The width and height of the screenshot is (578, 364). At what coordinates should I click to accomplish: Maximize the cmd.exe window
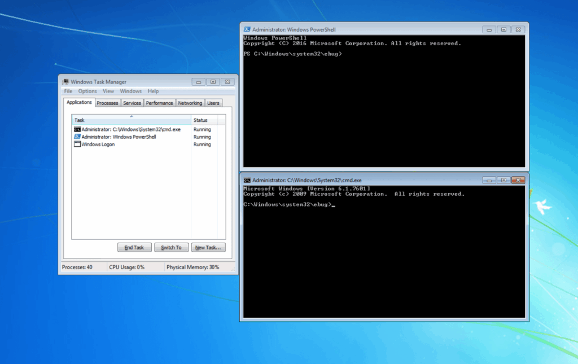[503, 180]
